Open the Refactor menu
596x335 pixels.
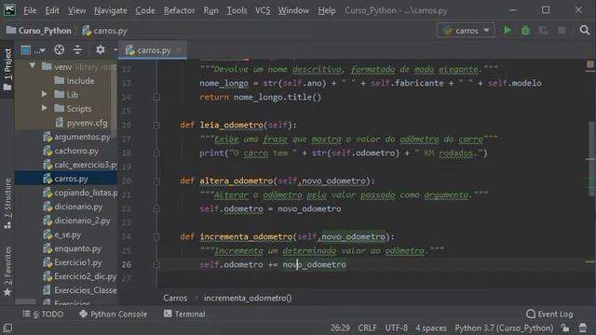click(x=179, y=10)
